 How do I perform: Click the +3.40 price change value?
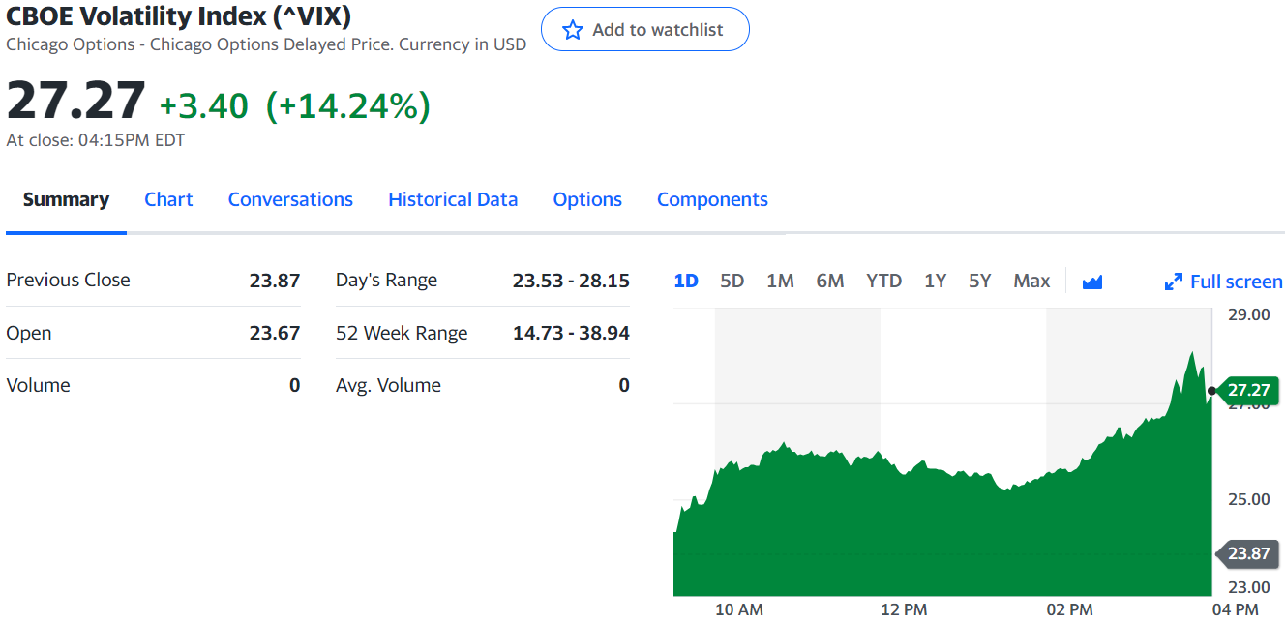tap(204, 105)
